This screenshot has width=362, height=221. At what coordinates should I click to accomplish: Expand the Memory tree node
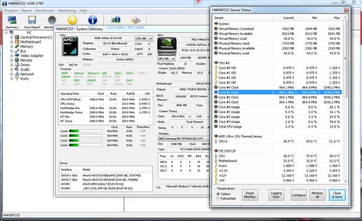(11, 46)
